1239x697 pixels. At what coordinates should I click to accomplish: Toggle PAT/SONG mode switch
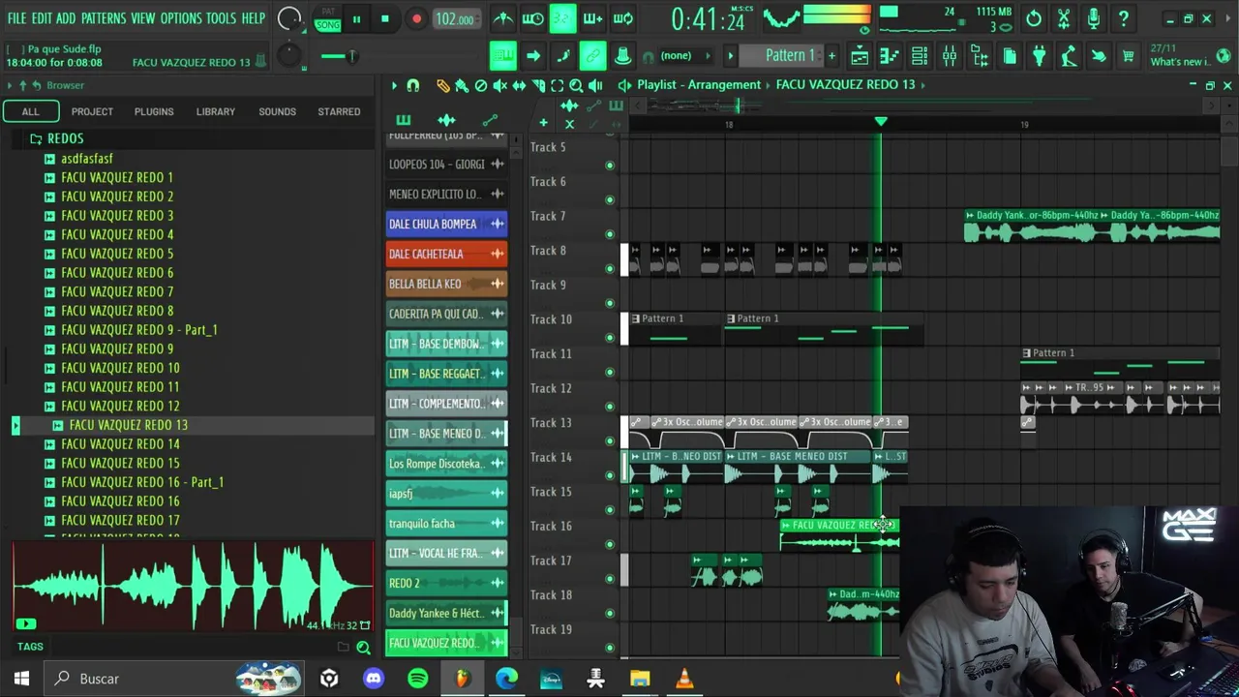(327, 18)
